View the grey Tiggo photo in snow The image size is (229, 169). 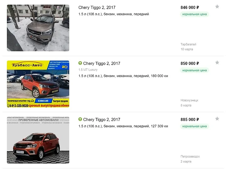click(x=38, y=28)
